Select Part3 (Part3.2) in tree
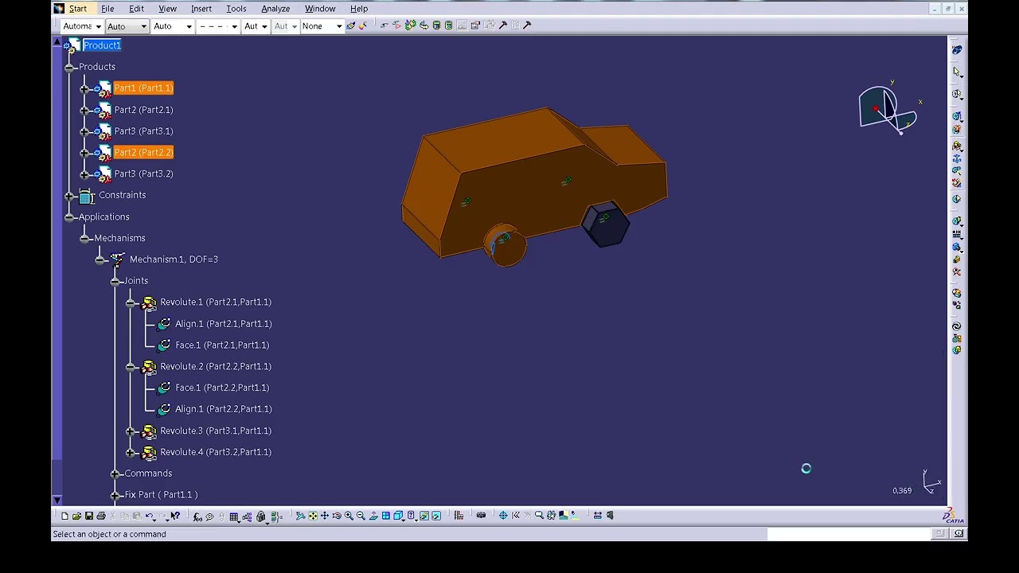 click(x=143, y=173)
